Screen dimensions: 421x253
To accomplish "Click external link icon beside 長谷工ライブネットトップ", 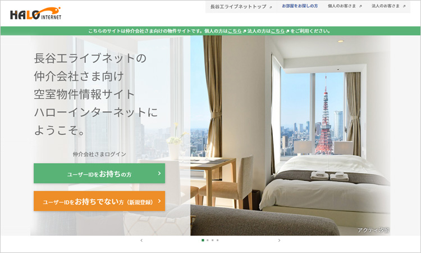I will coord(271,7).
